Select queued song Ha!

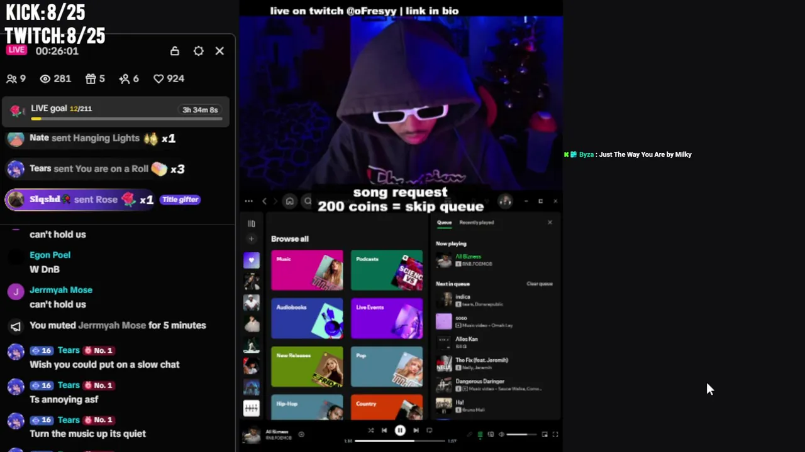494,406
